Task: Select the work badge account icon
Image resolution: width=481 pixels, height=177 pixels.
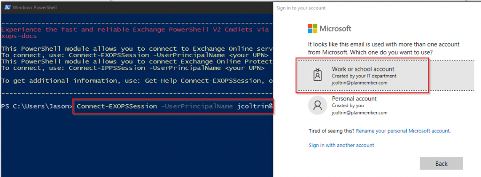Action: [317, 76]
